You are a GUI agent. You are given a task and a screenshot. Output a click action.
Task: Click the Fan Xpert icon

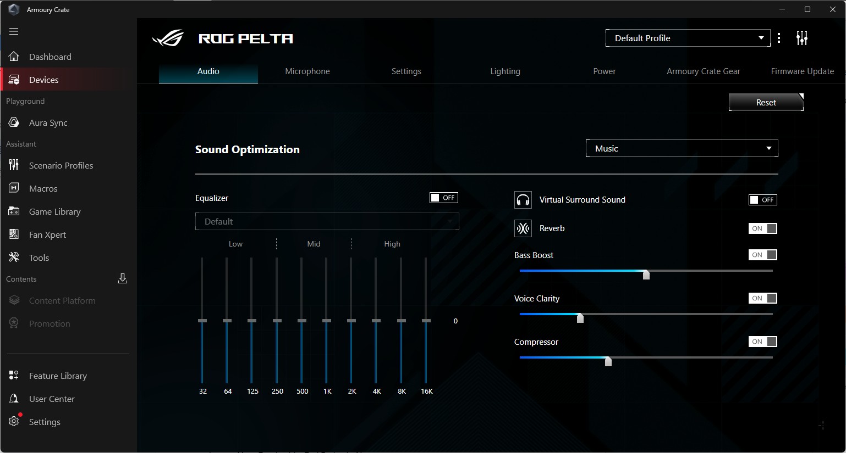point(14,234)
